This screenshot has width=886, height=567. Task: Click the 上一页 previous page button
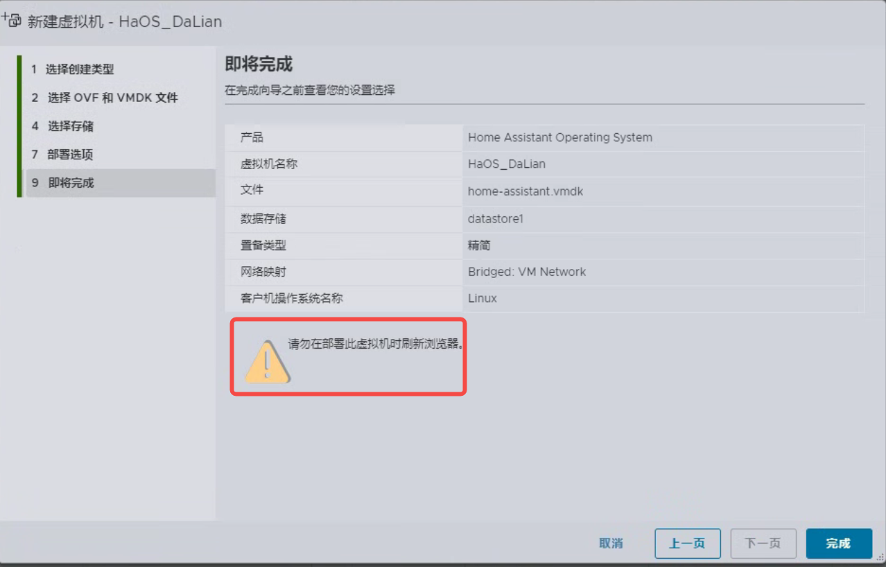click(x=688, y=543)
